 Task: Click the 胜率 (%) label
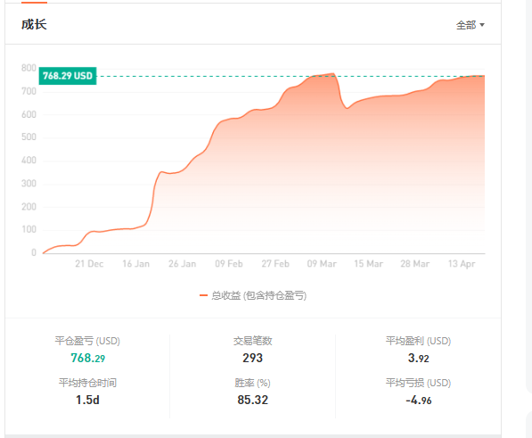[252, 383]
